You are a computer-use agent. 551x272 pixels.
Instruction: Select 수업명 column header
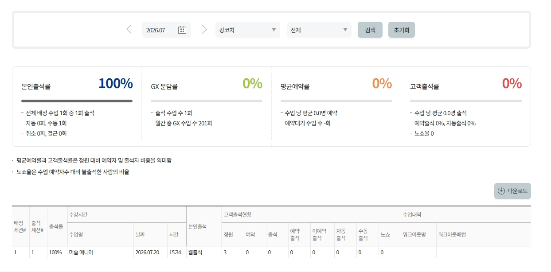tap(100, 234)
